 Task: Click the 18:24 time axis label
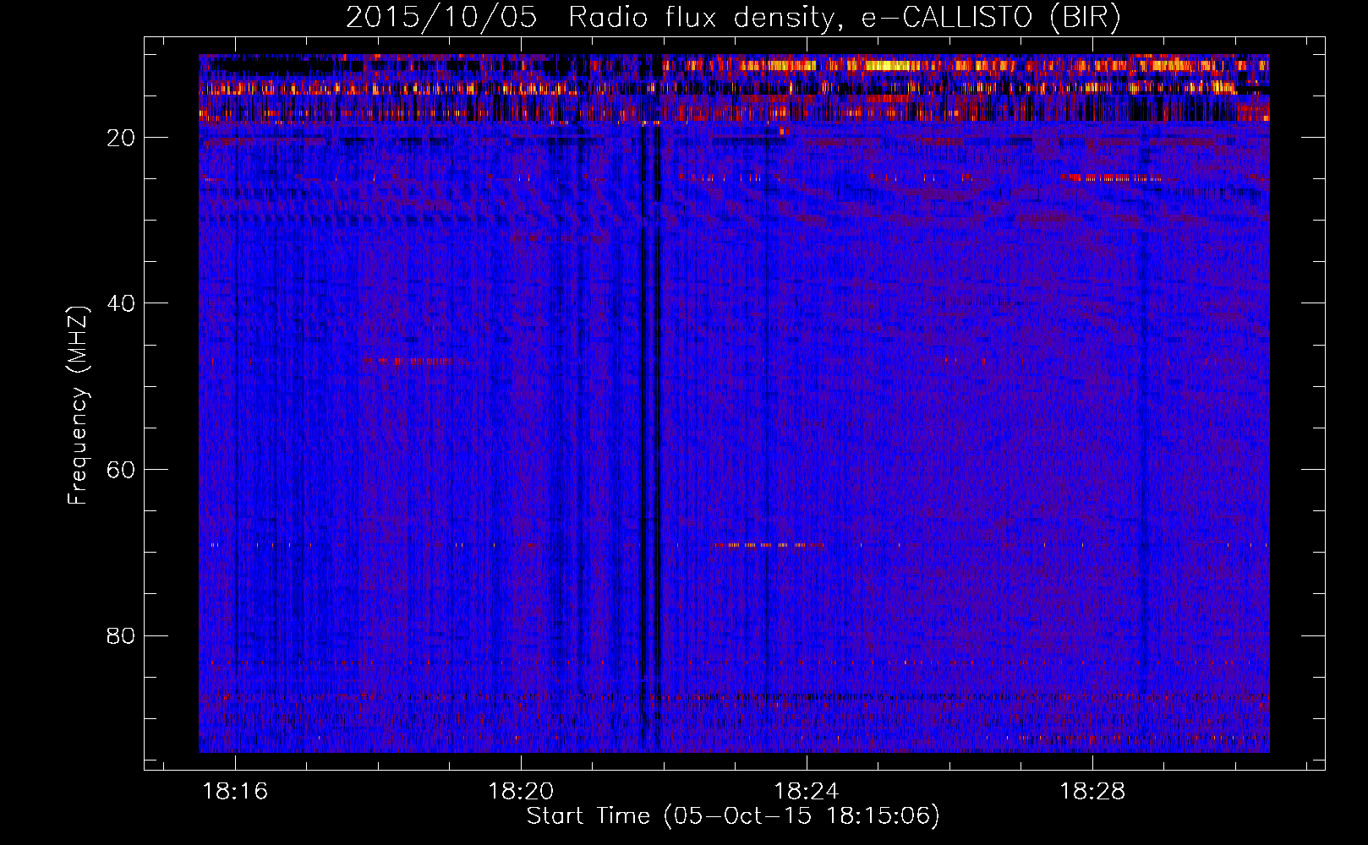807,791
